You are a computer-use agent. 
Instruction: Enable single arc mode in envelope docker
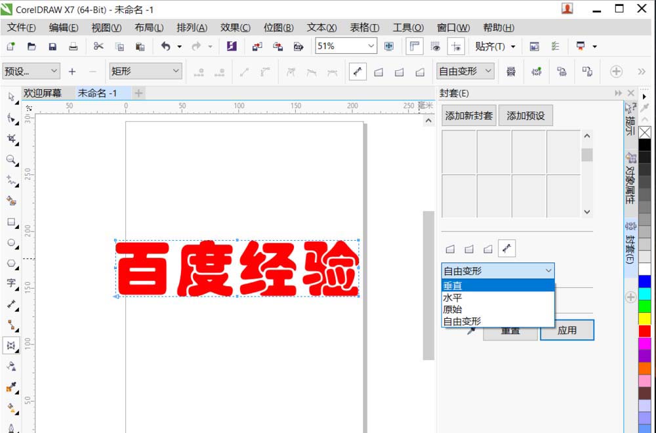469,249
